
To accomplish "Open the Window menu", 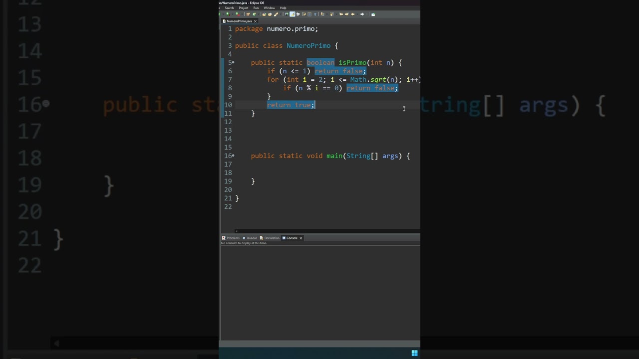I will [269, 8].
